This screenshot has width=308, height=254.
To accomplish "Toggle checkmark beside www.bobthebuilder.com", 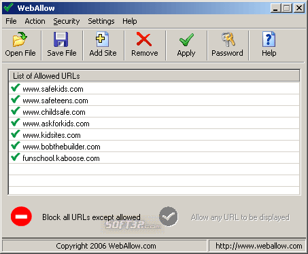I will pos(16,145).
